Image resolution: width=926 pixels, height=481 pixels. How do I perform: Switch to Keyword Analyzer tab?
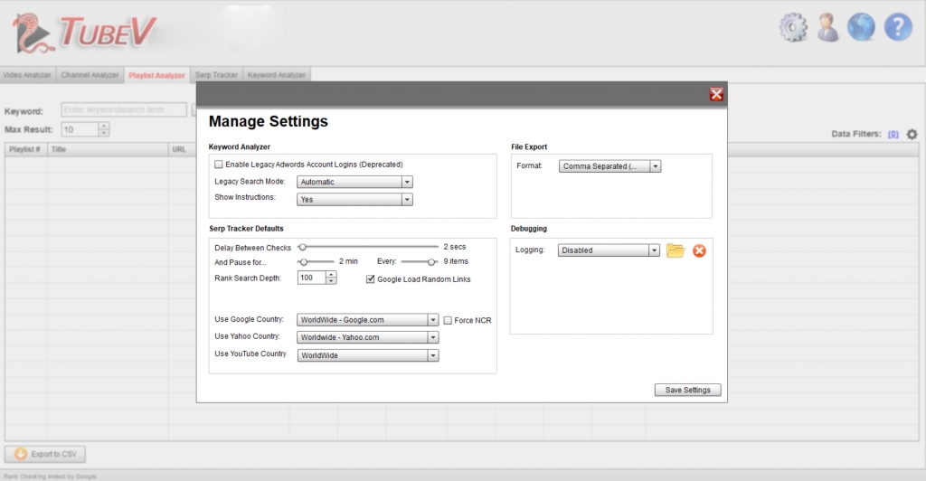click(x=277, y=75)
